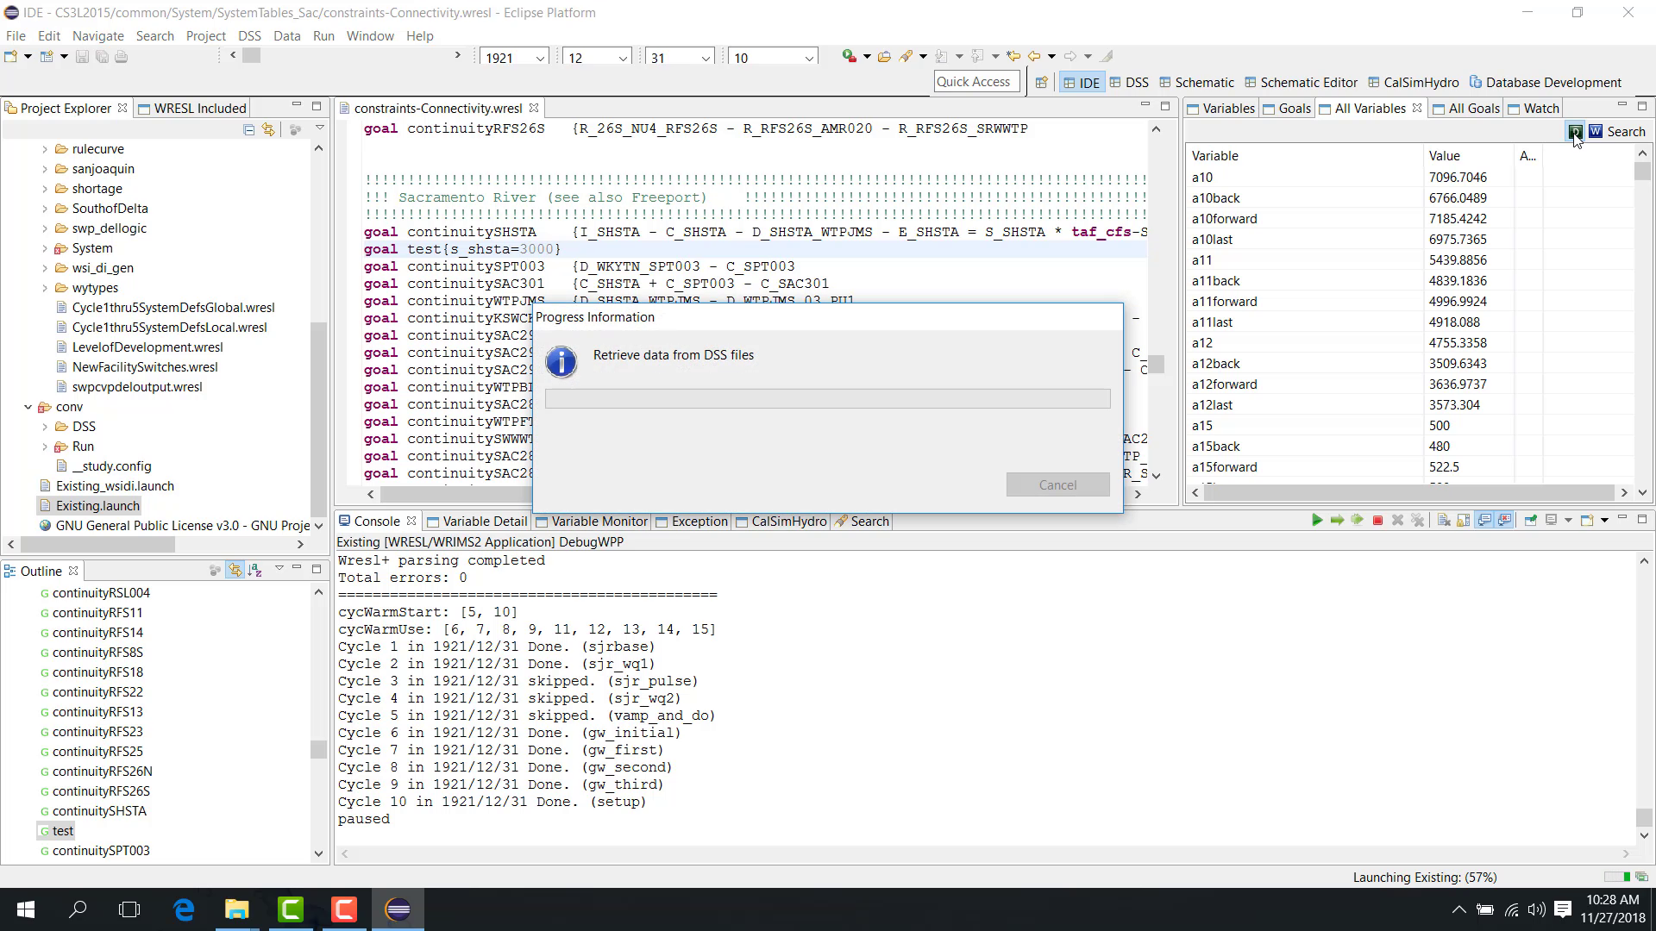This screenshot has height=931, width=1656.
Task: Click the Remove Launch gray X icon
Action: 1397,521
